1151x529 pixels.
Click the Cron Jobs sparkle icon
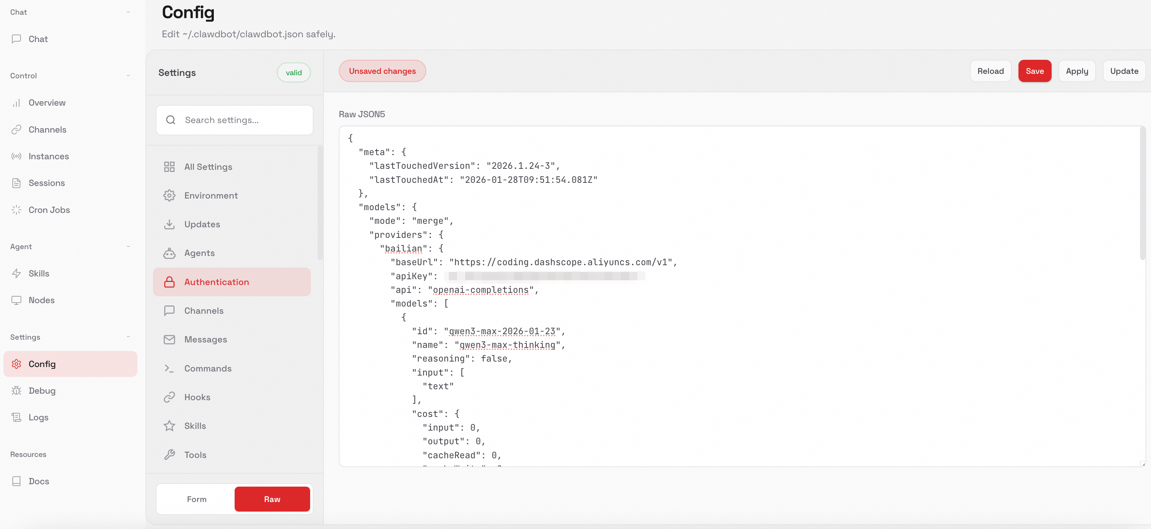click(16, 210)
